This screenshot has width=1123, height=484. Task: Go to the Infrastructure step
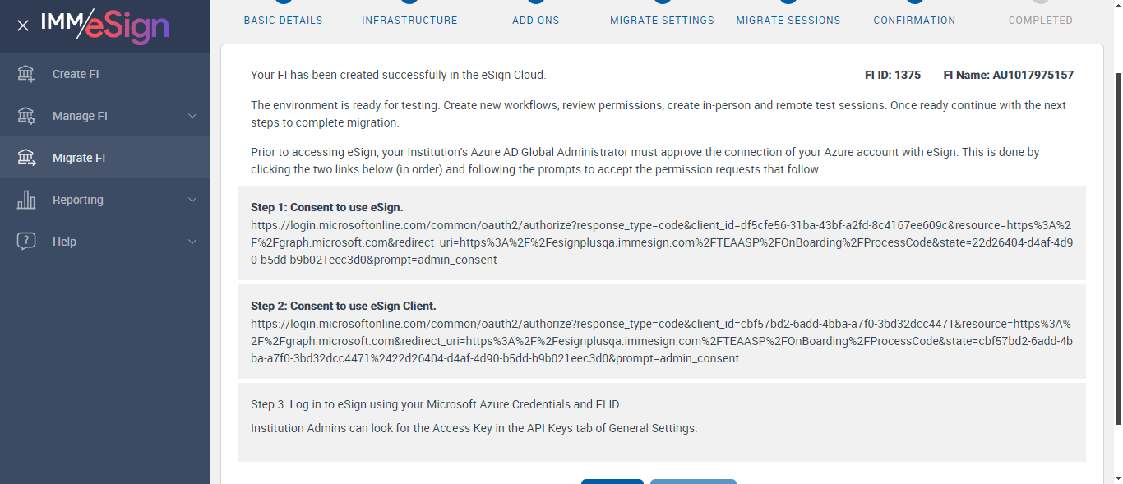pyautogui.click(x=409, y=21)
